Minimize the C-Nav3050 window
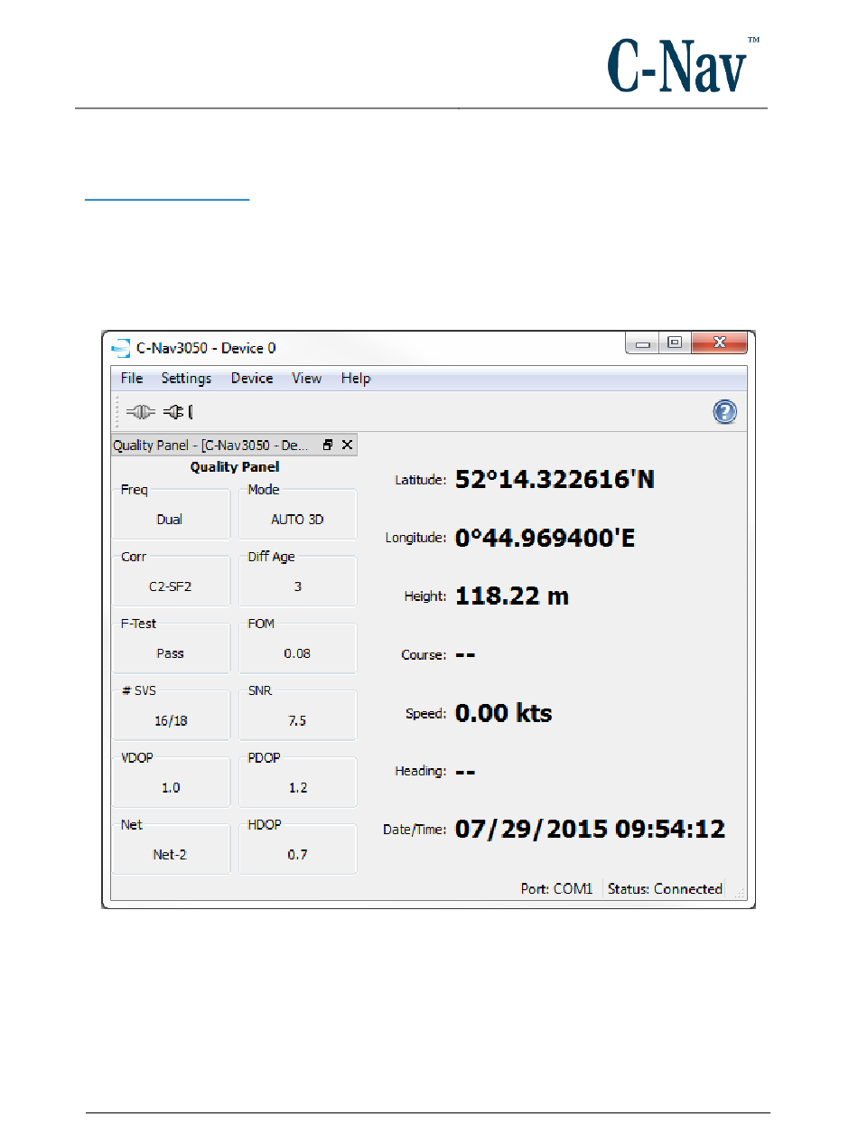Viewport: 858px width, 1145px height. pos(643,344)
